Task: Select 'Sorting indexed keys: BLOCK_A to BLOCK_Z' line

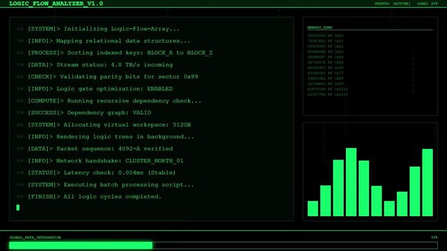Action: (114, 53)
